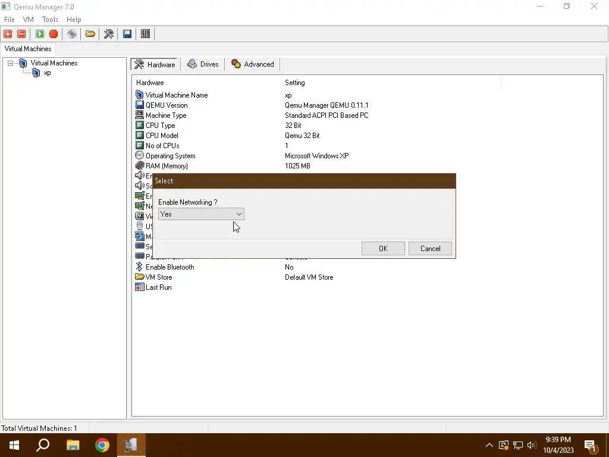Click the red plus add VM icon
This screenshot has height=457, width=609.
[x=8, y=34]
